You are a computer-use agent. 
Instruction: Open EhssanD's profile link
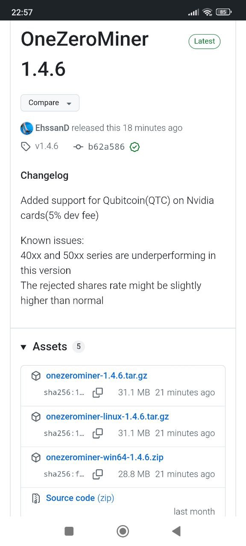click(52, 128)
